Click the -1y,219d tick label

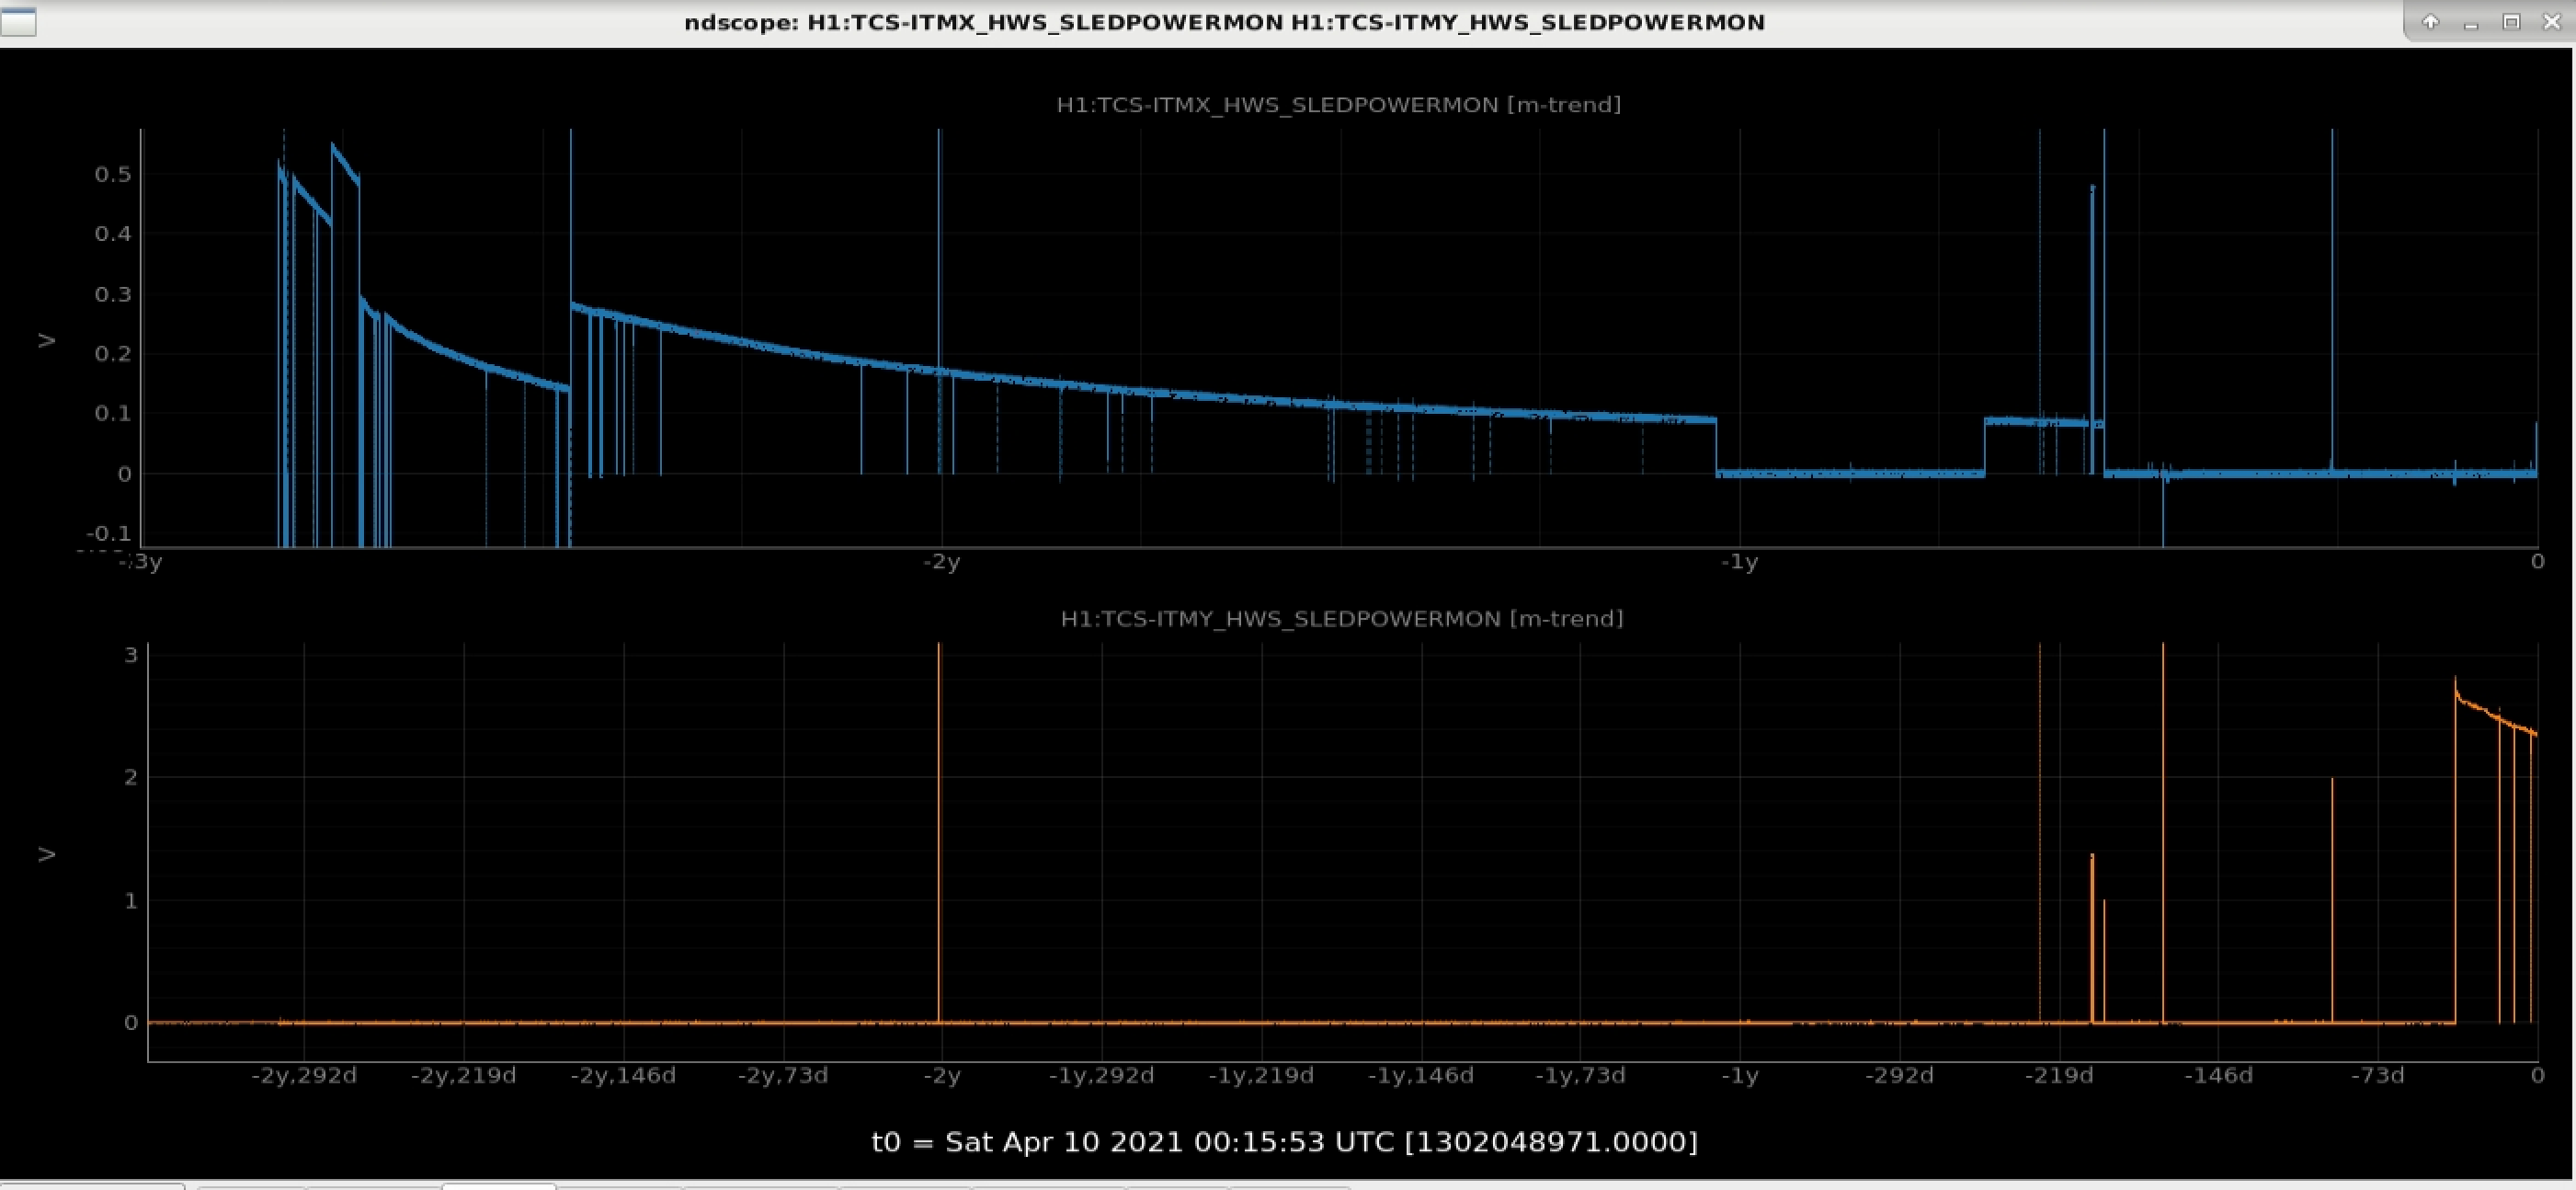1261,1076
